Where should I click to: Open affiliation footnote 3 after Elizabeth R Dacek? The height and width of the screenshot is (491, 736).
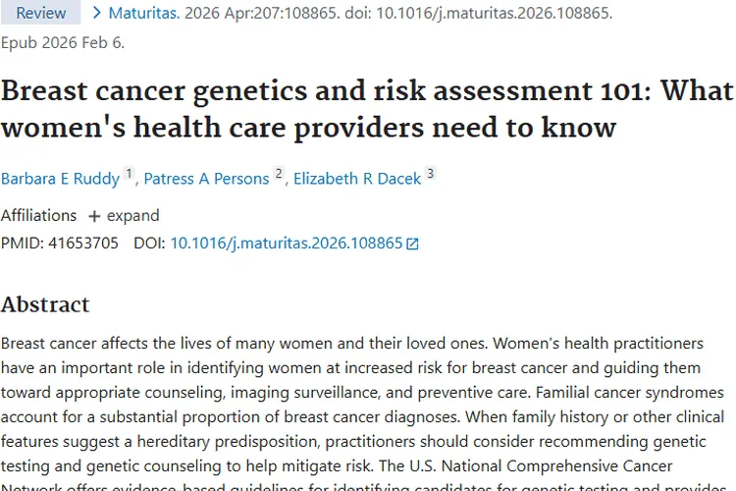click(430, 176)
